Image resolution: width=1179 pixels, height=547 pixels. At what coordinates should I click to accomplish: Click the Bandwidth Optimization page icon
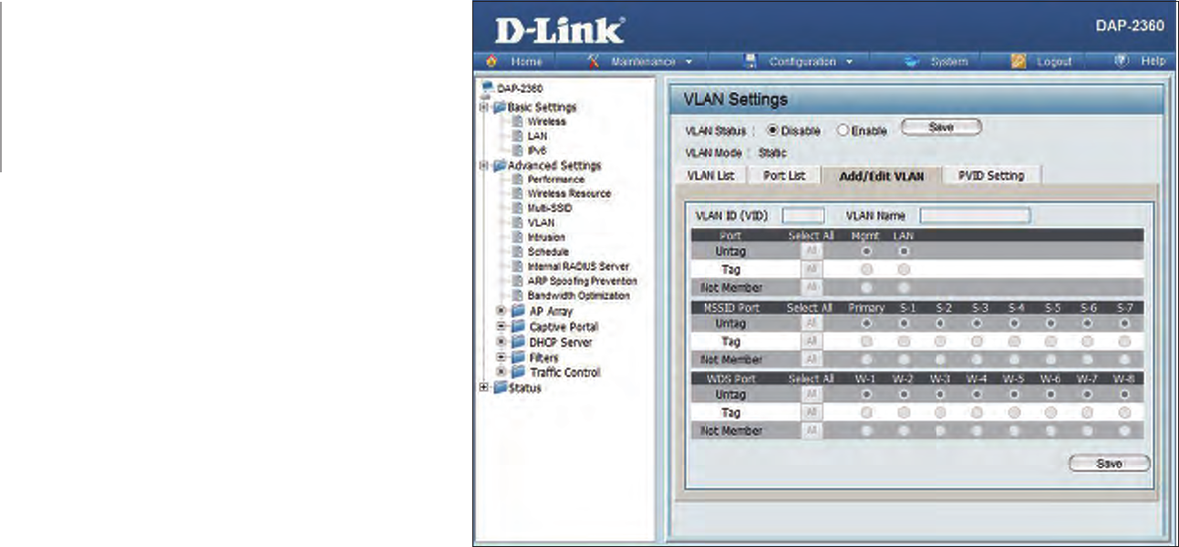point(517,295)
